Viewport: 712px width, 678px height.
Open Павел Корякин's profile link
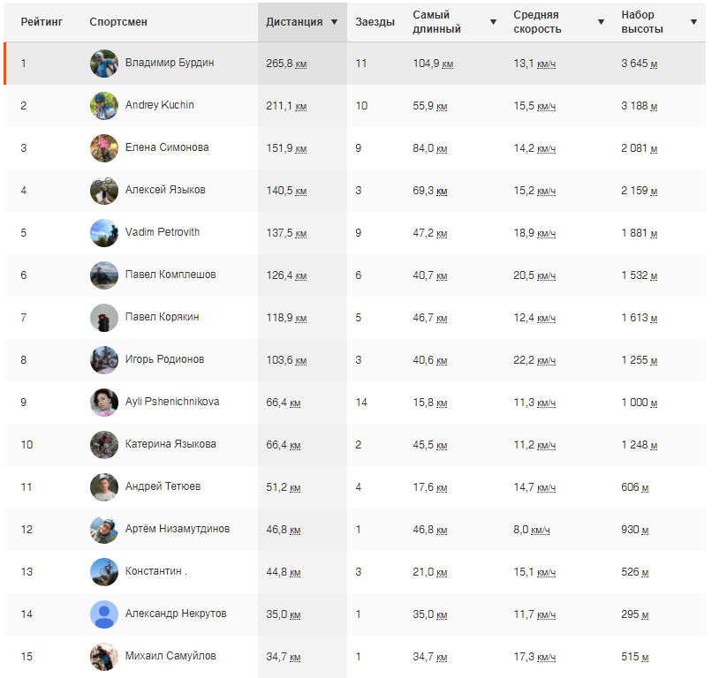[163, 317]
